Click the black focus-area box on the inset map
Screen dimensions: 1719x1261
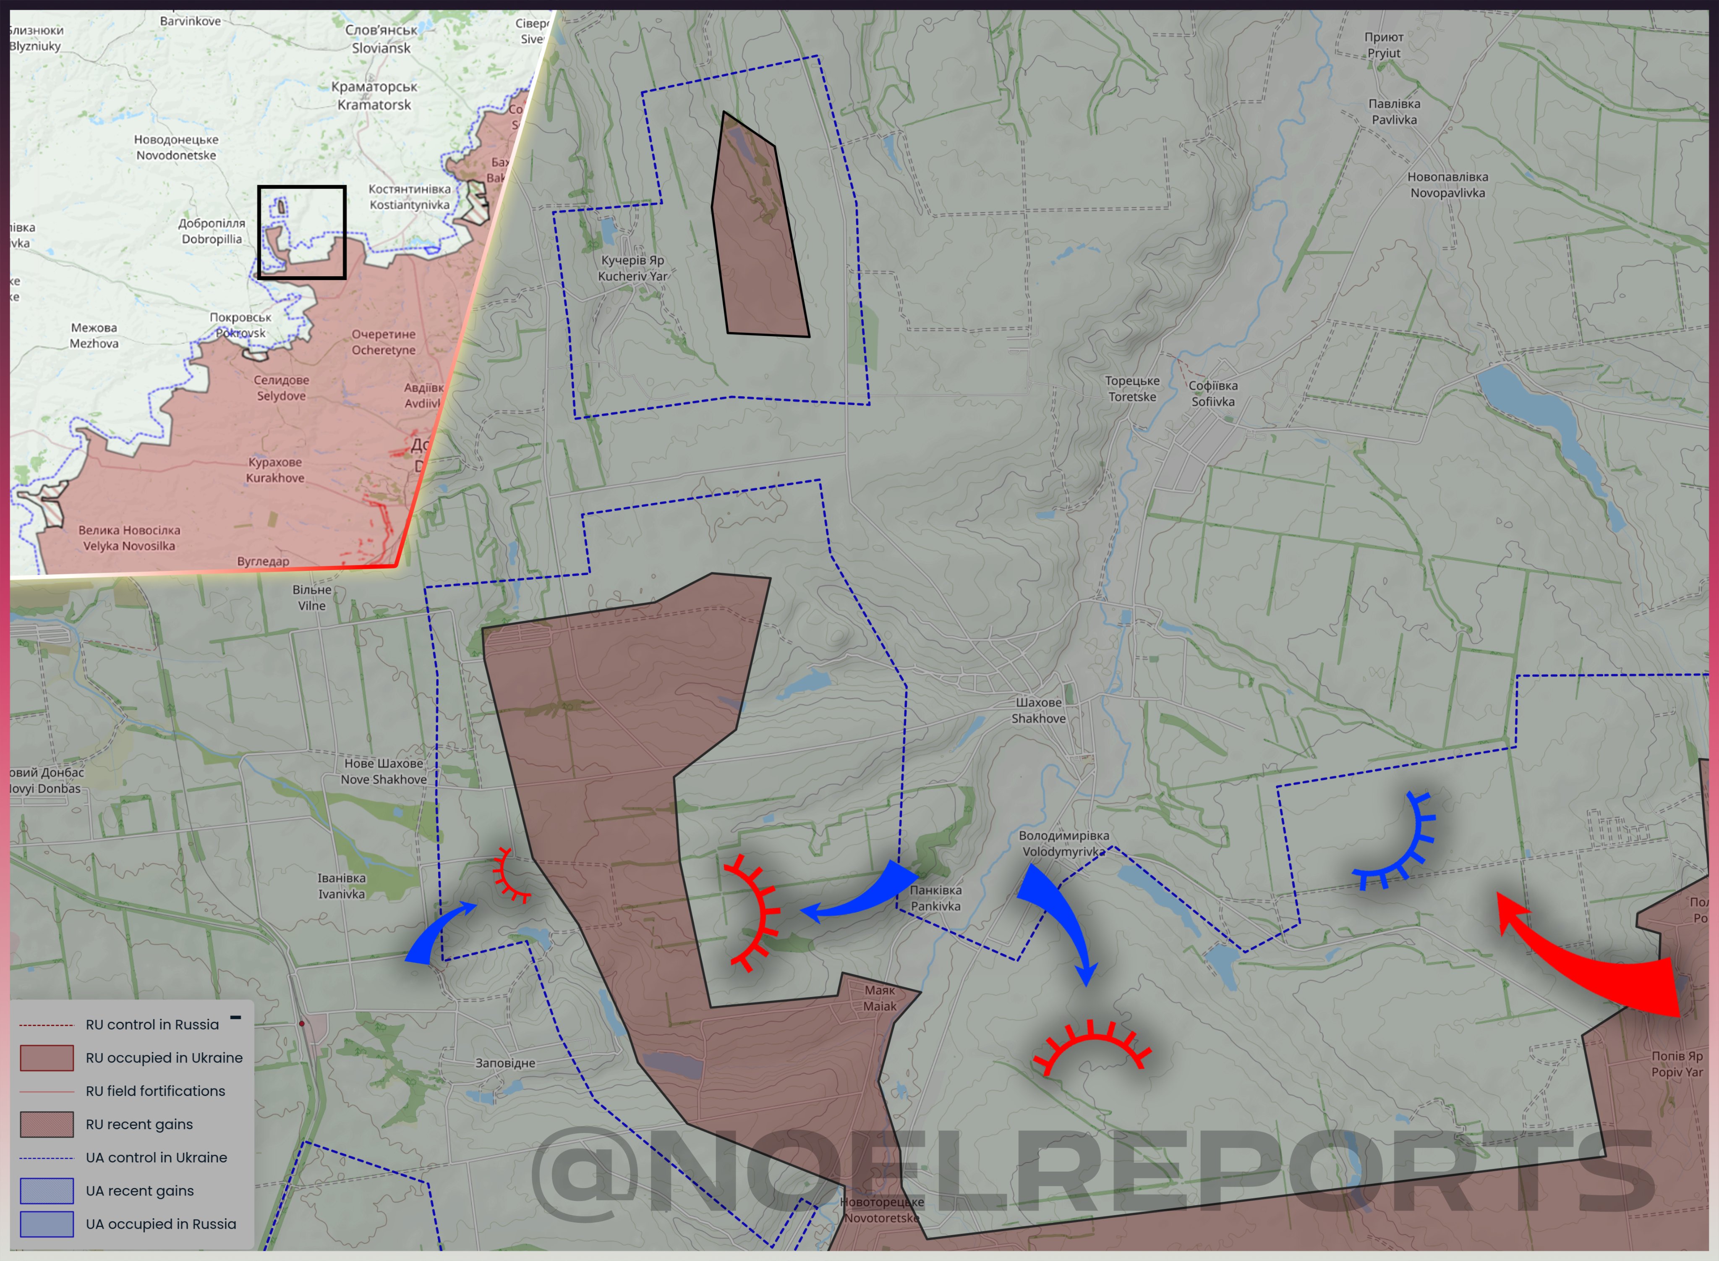point(301,232)
